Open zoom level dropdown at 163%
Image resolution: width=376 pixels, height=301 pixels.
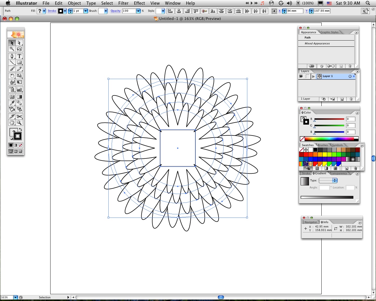click(15, 297)
